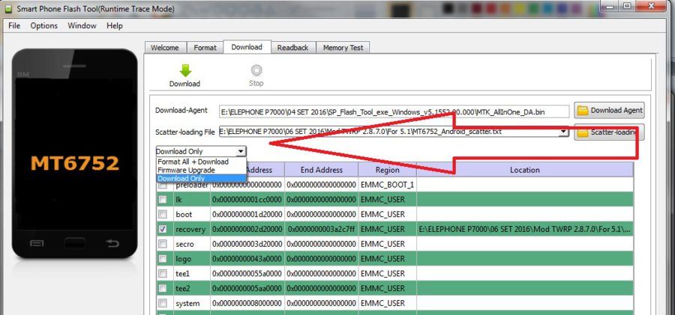Click the green Download arrow icon

pos(185,71)
